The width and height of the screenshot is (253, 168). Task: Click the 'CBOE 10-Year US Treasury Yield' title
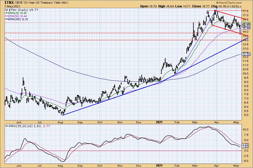[x=38, y=3]
